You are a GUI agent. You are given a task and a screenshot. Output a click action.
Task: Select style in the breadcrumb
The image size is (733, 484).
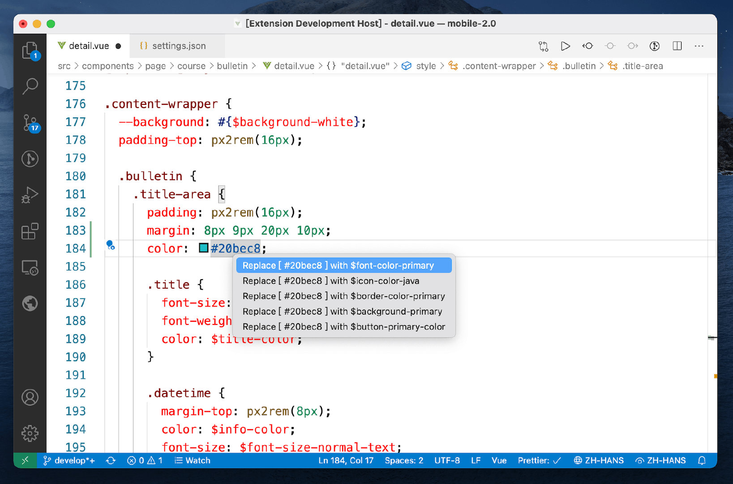point(419,66)
